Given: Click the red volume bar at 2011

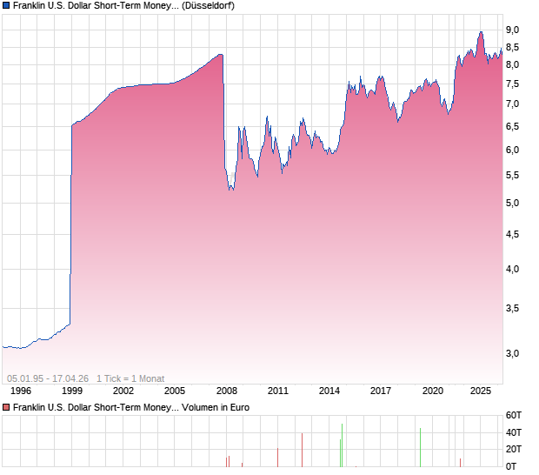Looking at the screenshot, I should pyautogui.click(x=277, y=458).
